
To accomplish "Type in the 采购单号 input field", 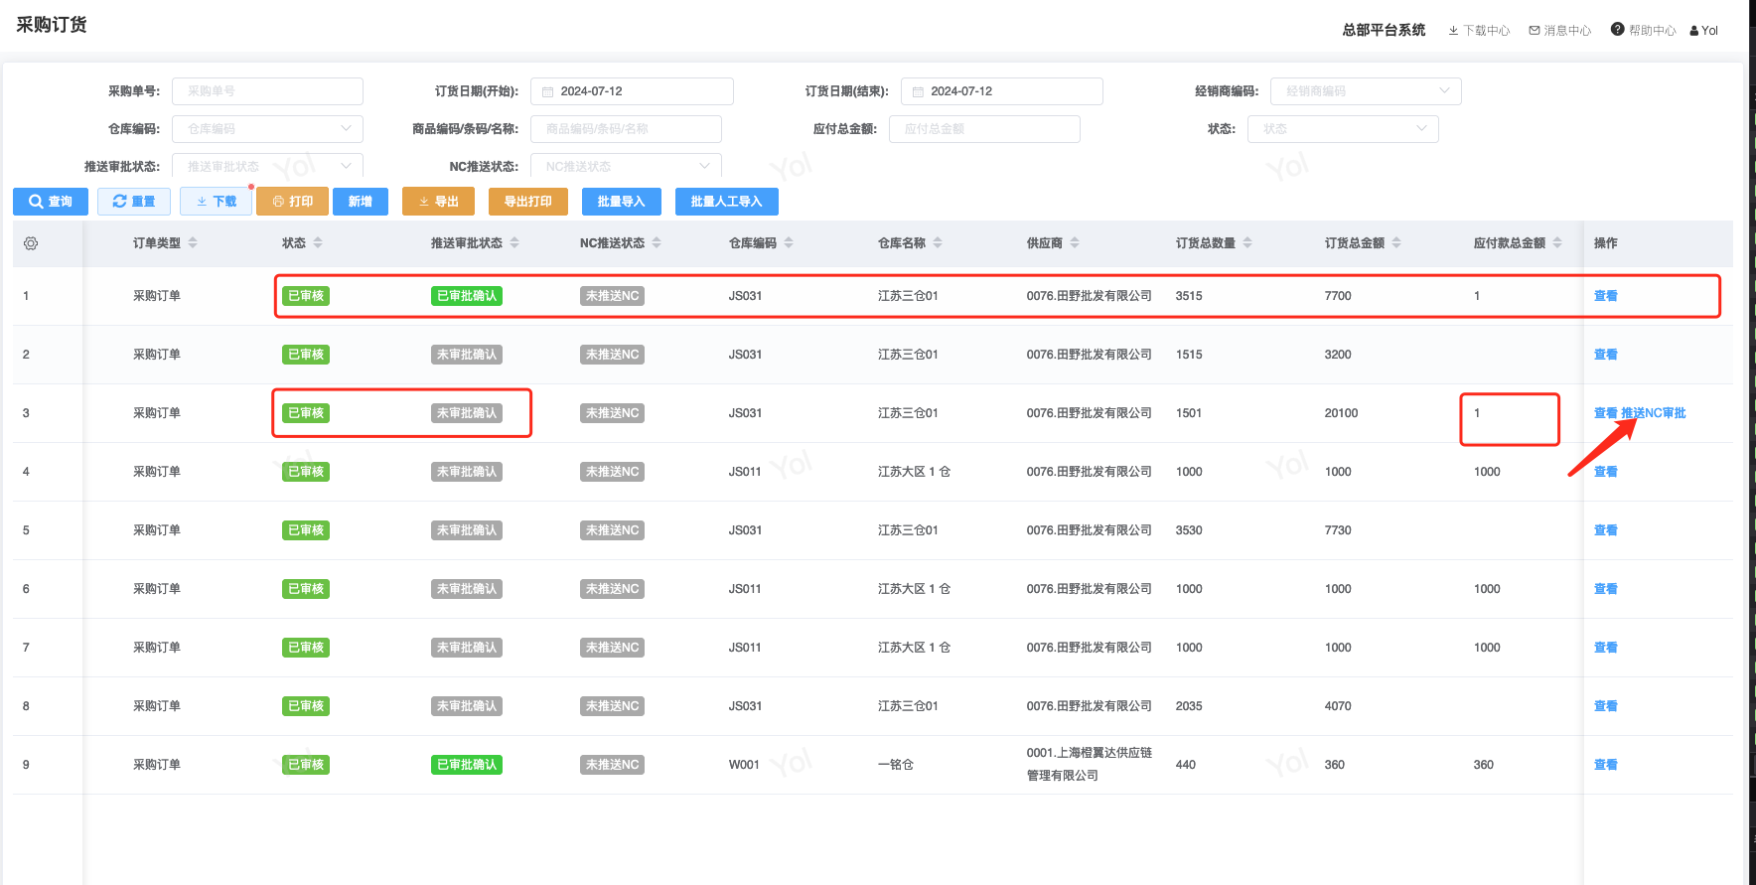I will (267, 91).
